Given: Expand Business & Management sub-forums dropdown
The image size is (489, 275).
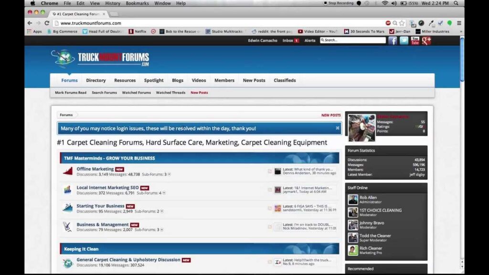Looking at the screenshot, I should point(162,230).
